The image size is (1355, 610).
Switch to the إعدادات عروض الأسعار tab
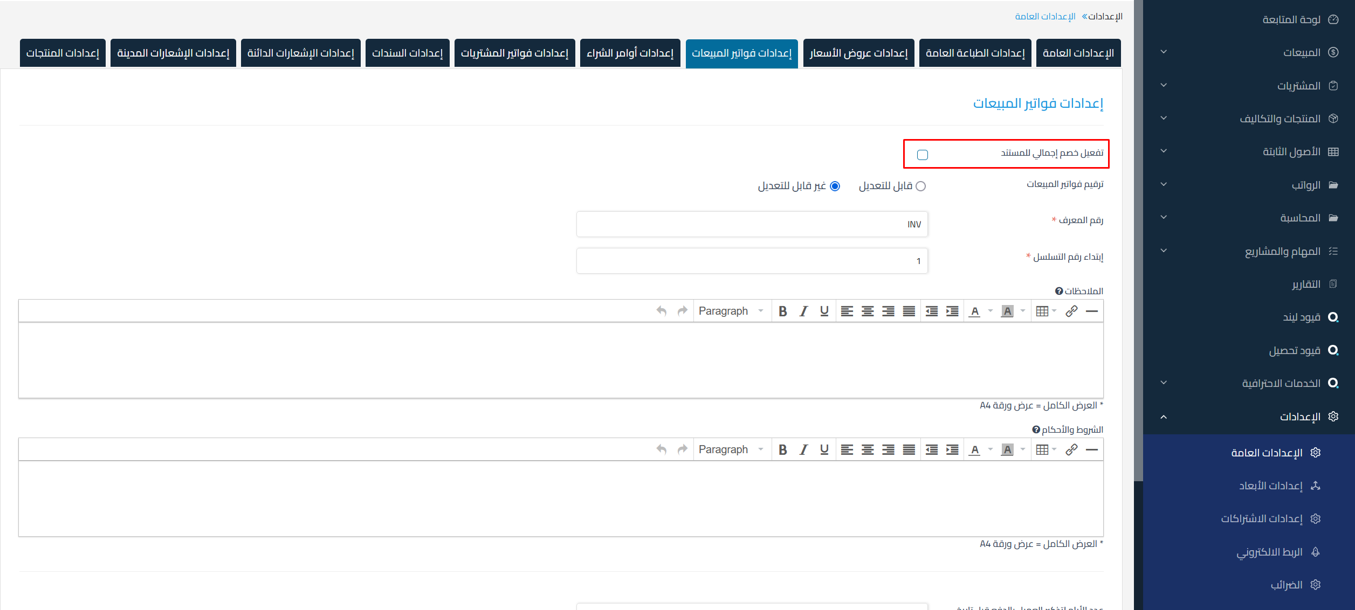click(x=859, y=53)
